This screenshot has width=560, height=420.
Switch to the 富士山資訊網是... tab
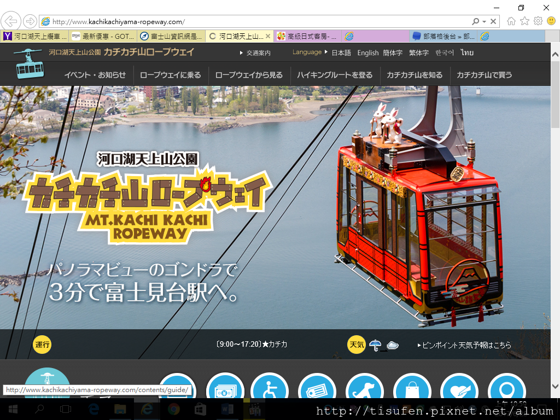[171, 36]
